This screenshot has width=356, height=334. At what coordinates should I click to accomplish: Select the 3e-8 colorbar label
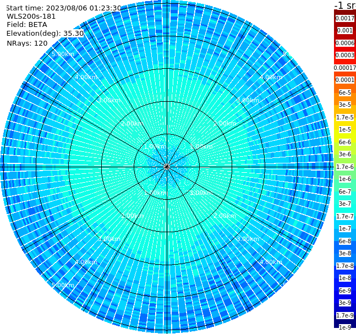[x=345, y=253]
